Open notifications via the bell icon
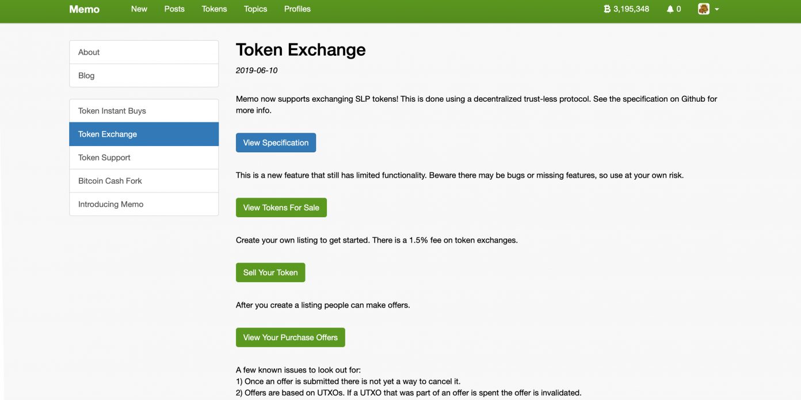Screen dimensions: 801x400 tap(670, 9)
